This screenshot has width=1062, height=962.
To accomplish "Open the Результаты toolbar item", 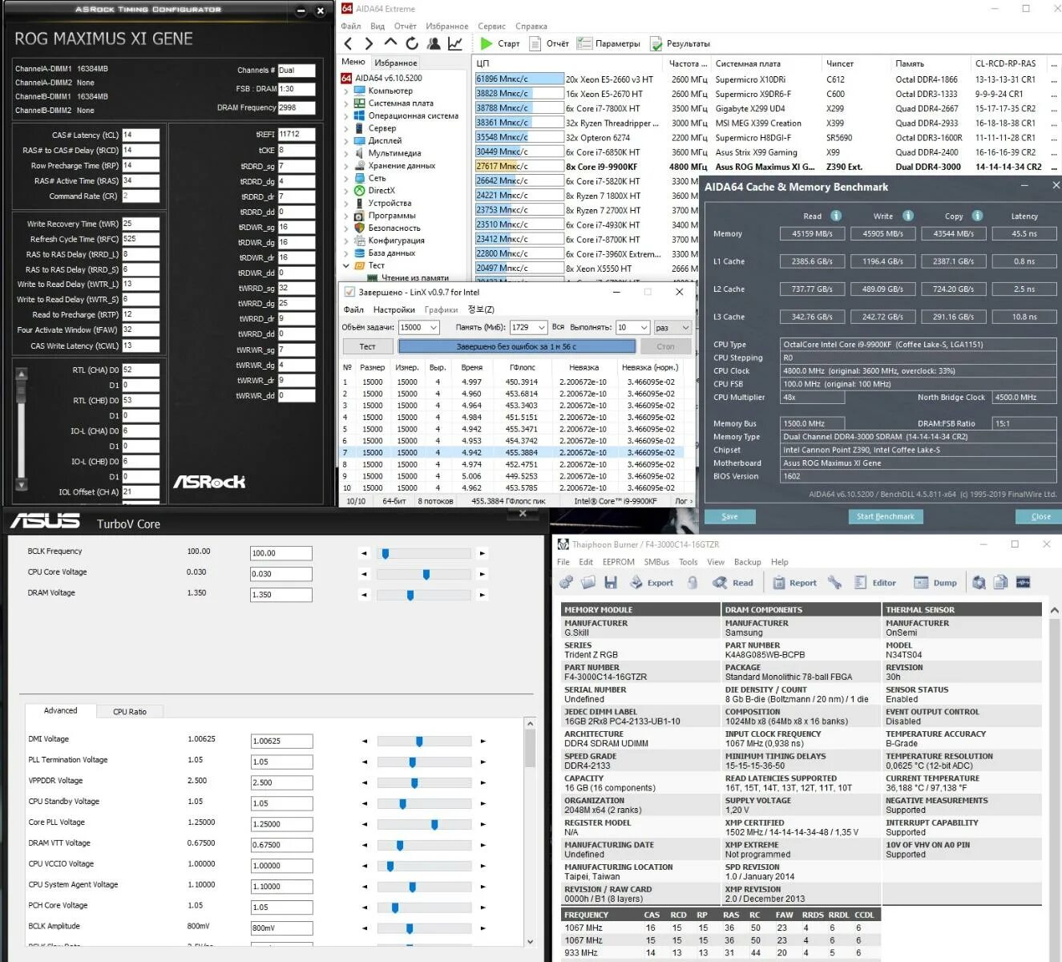I will 680,43.
